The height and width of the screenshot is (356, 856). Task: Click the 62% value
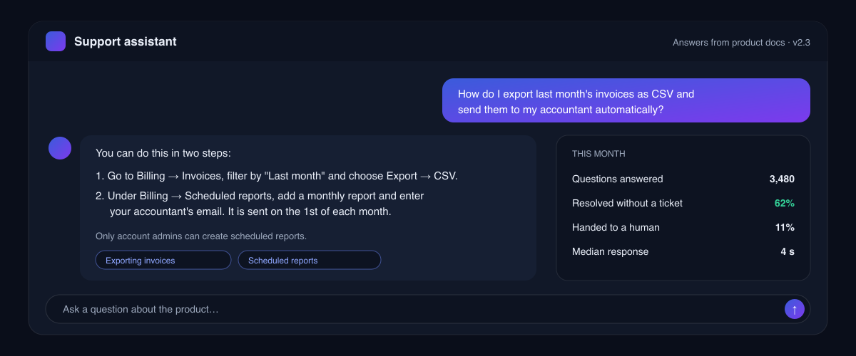(x=785, y=204)
